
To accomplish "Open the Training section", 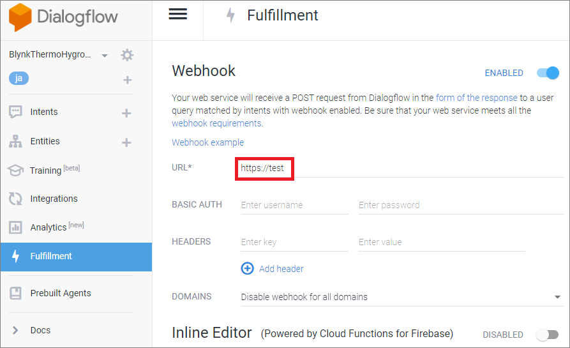I will 46,170.
